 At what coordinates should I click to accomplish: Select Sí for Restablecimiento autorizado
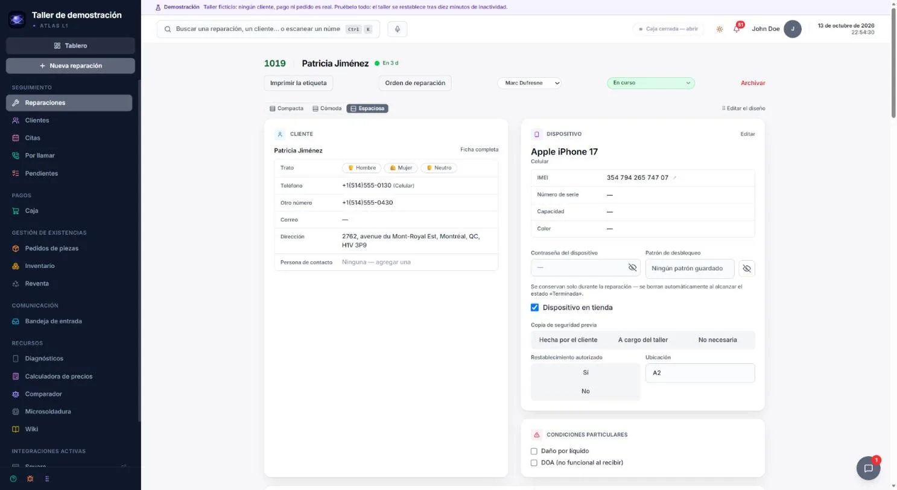tap(585, 372)
